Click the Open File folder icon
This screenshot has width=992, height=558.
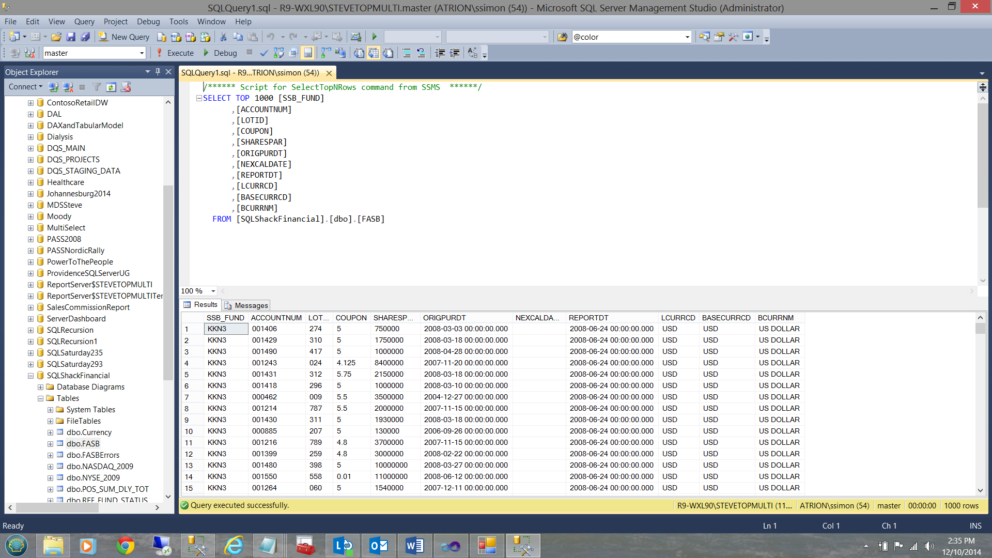56,37
